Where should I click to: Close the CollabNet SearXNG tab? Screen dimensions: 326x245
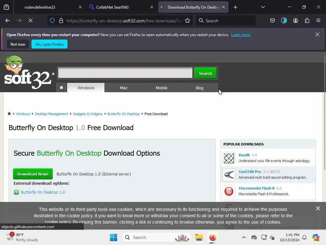(x=152, y=7)
